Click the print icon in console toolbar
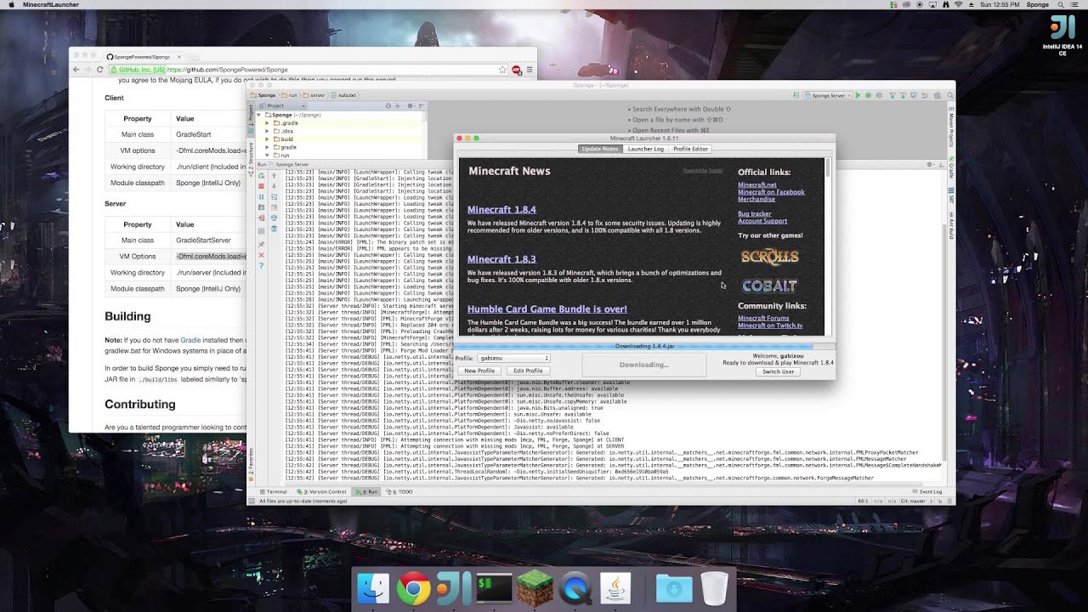The width and height of the screenshot is (1088, 612). click(x=274, y=218)
